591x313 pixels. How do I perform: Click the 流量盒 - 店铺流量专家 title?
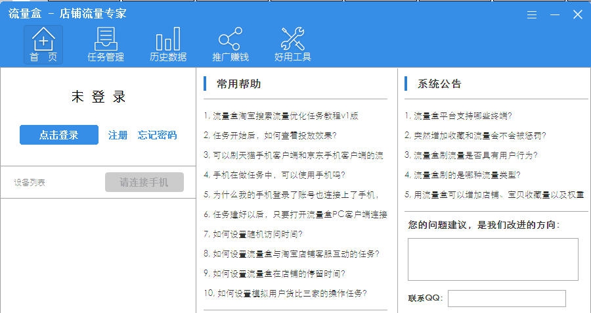pos(68,14)
